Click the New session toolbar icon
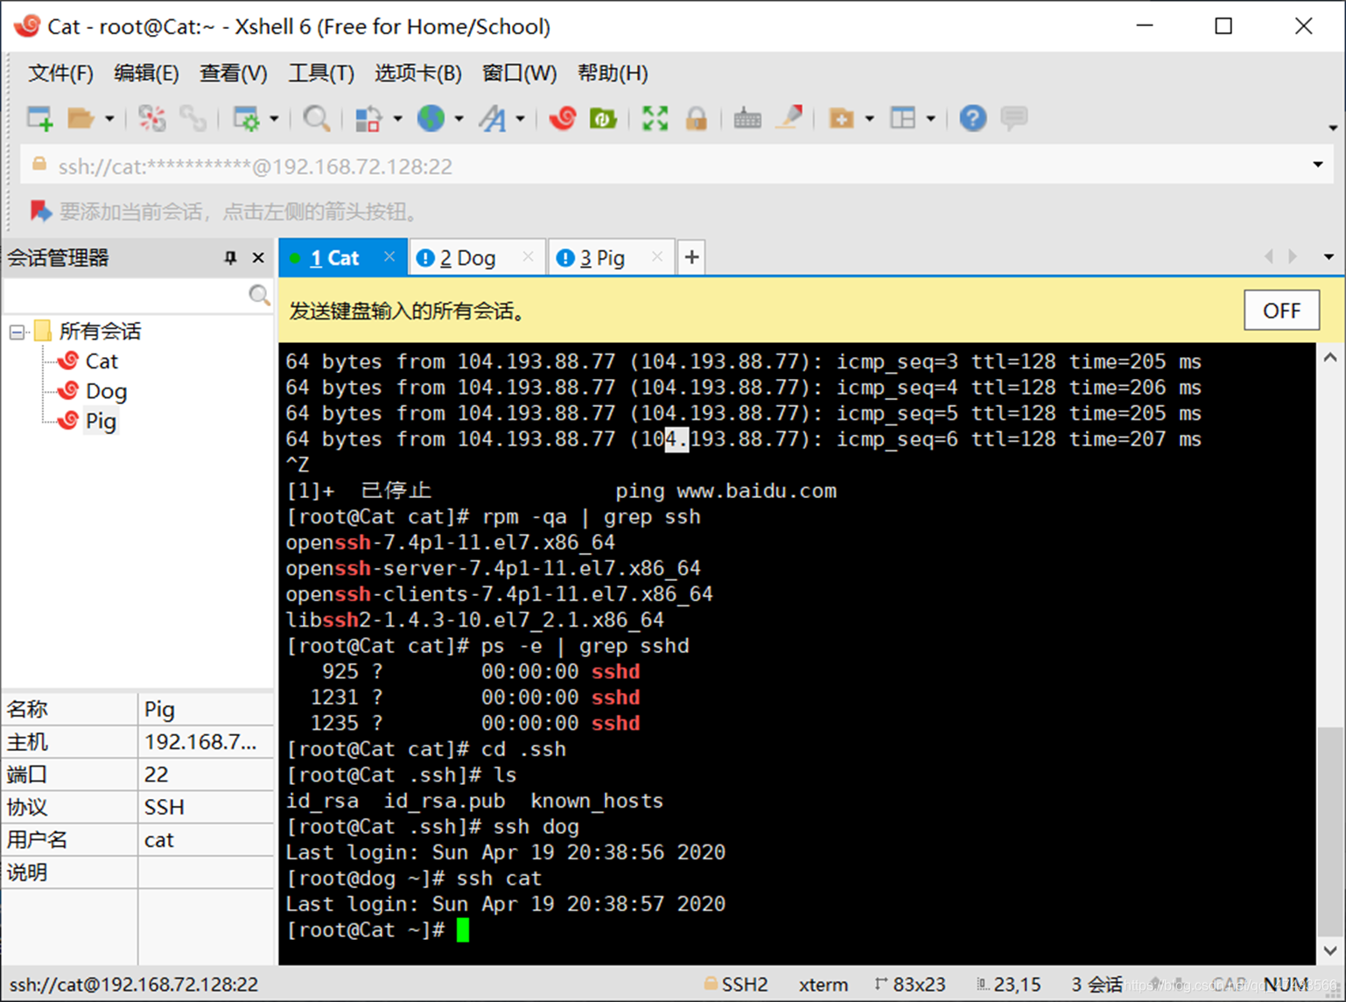 click(x=40, y=118)
